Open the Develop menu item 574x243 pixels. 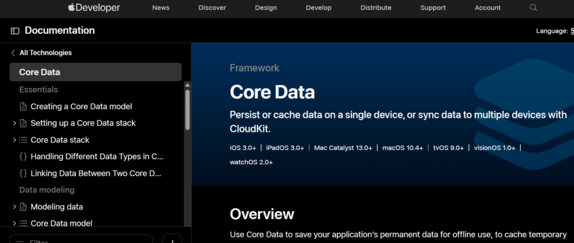coord(318,8)
